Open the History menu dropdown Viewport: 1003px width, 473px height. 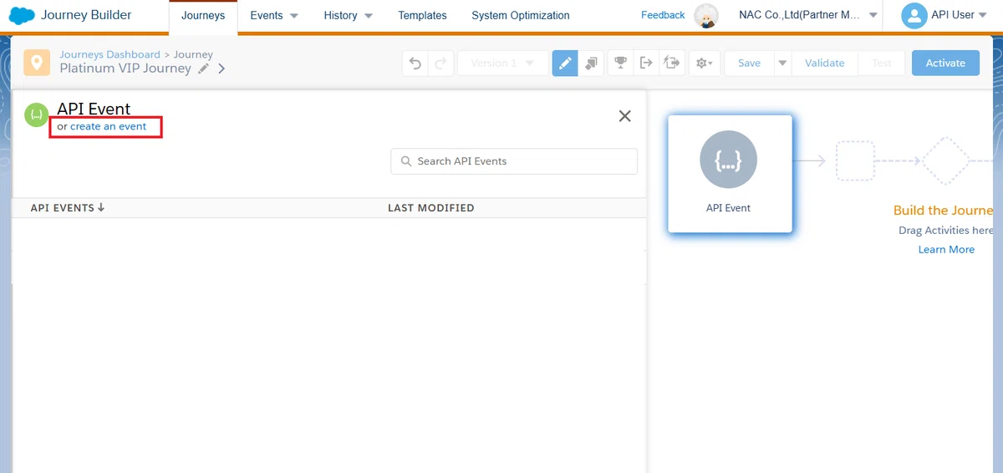click(348, 15)
